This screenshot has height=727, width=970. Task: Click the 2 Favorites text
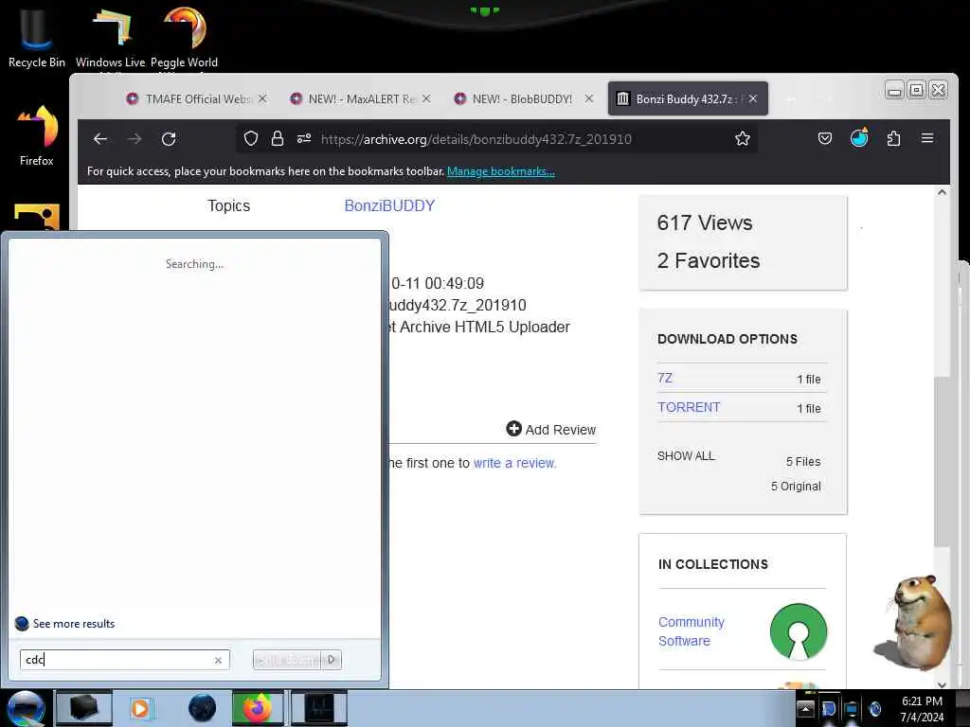click(x=709, y=260)
